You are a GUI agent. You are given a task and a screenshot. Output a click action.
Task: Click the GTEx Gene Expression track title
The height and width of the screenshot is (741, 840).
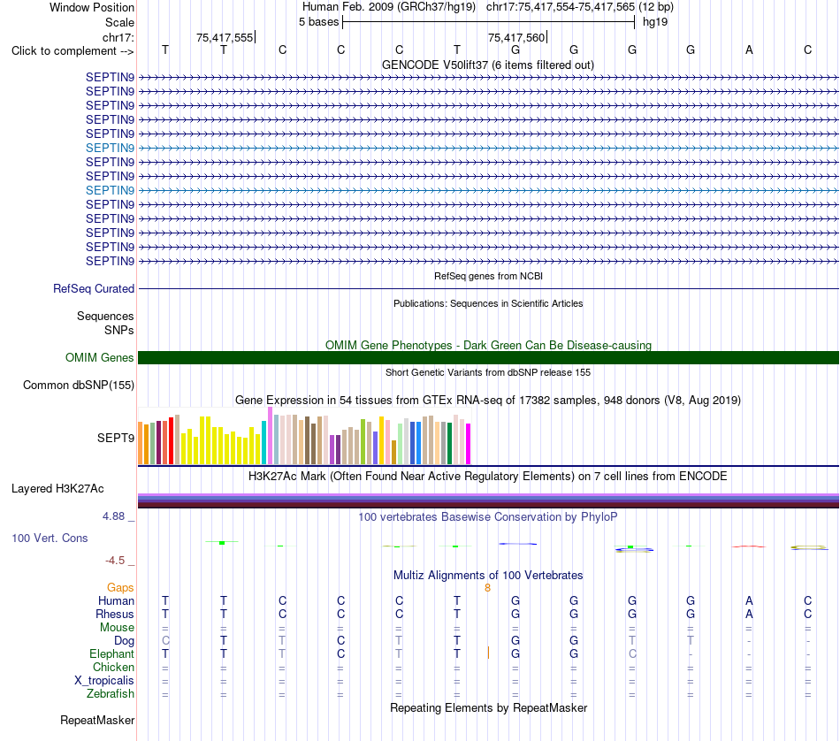pos(488,401)
